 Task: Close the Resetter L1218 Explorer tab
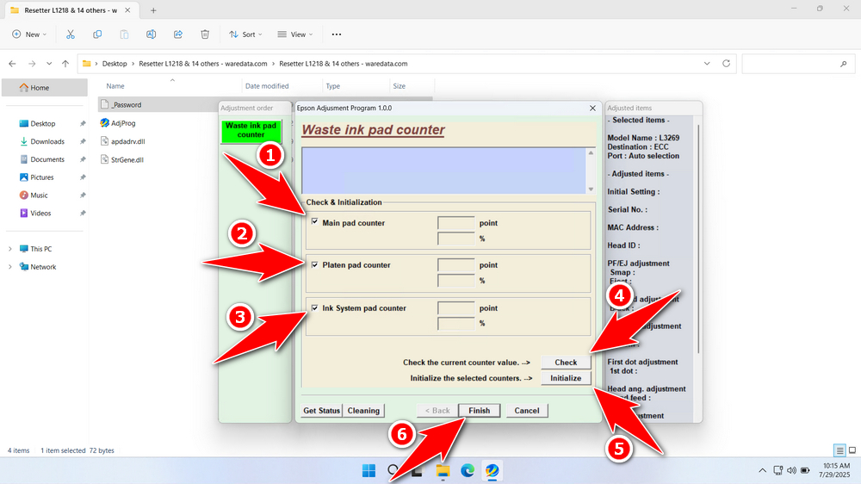pyautogui.click(x=127, y=10)
